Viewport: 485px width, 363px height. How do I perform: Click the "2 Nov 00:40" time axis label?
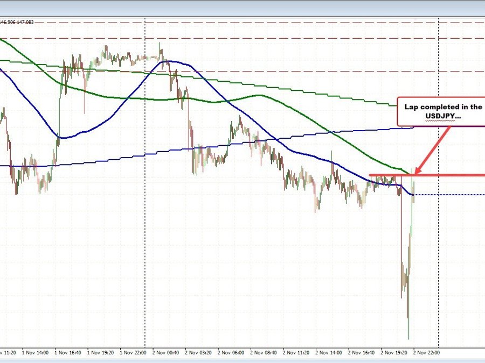pyautogui.click(x=165, y=353)
